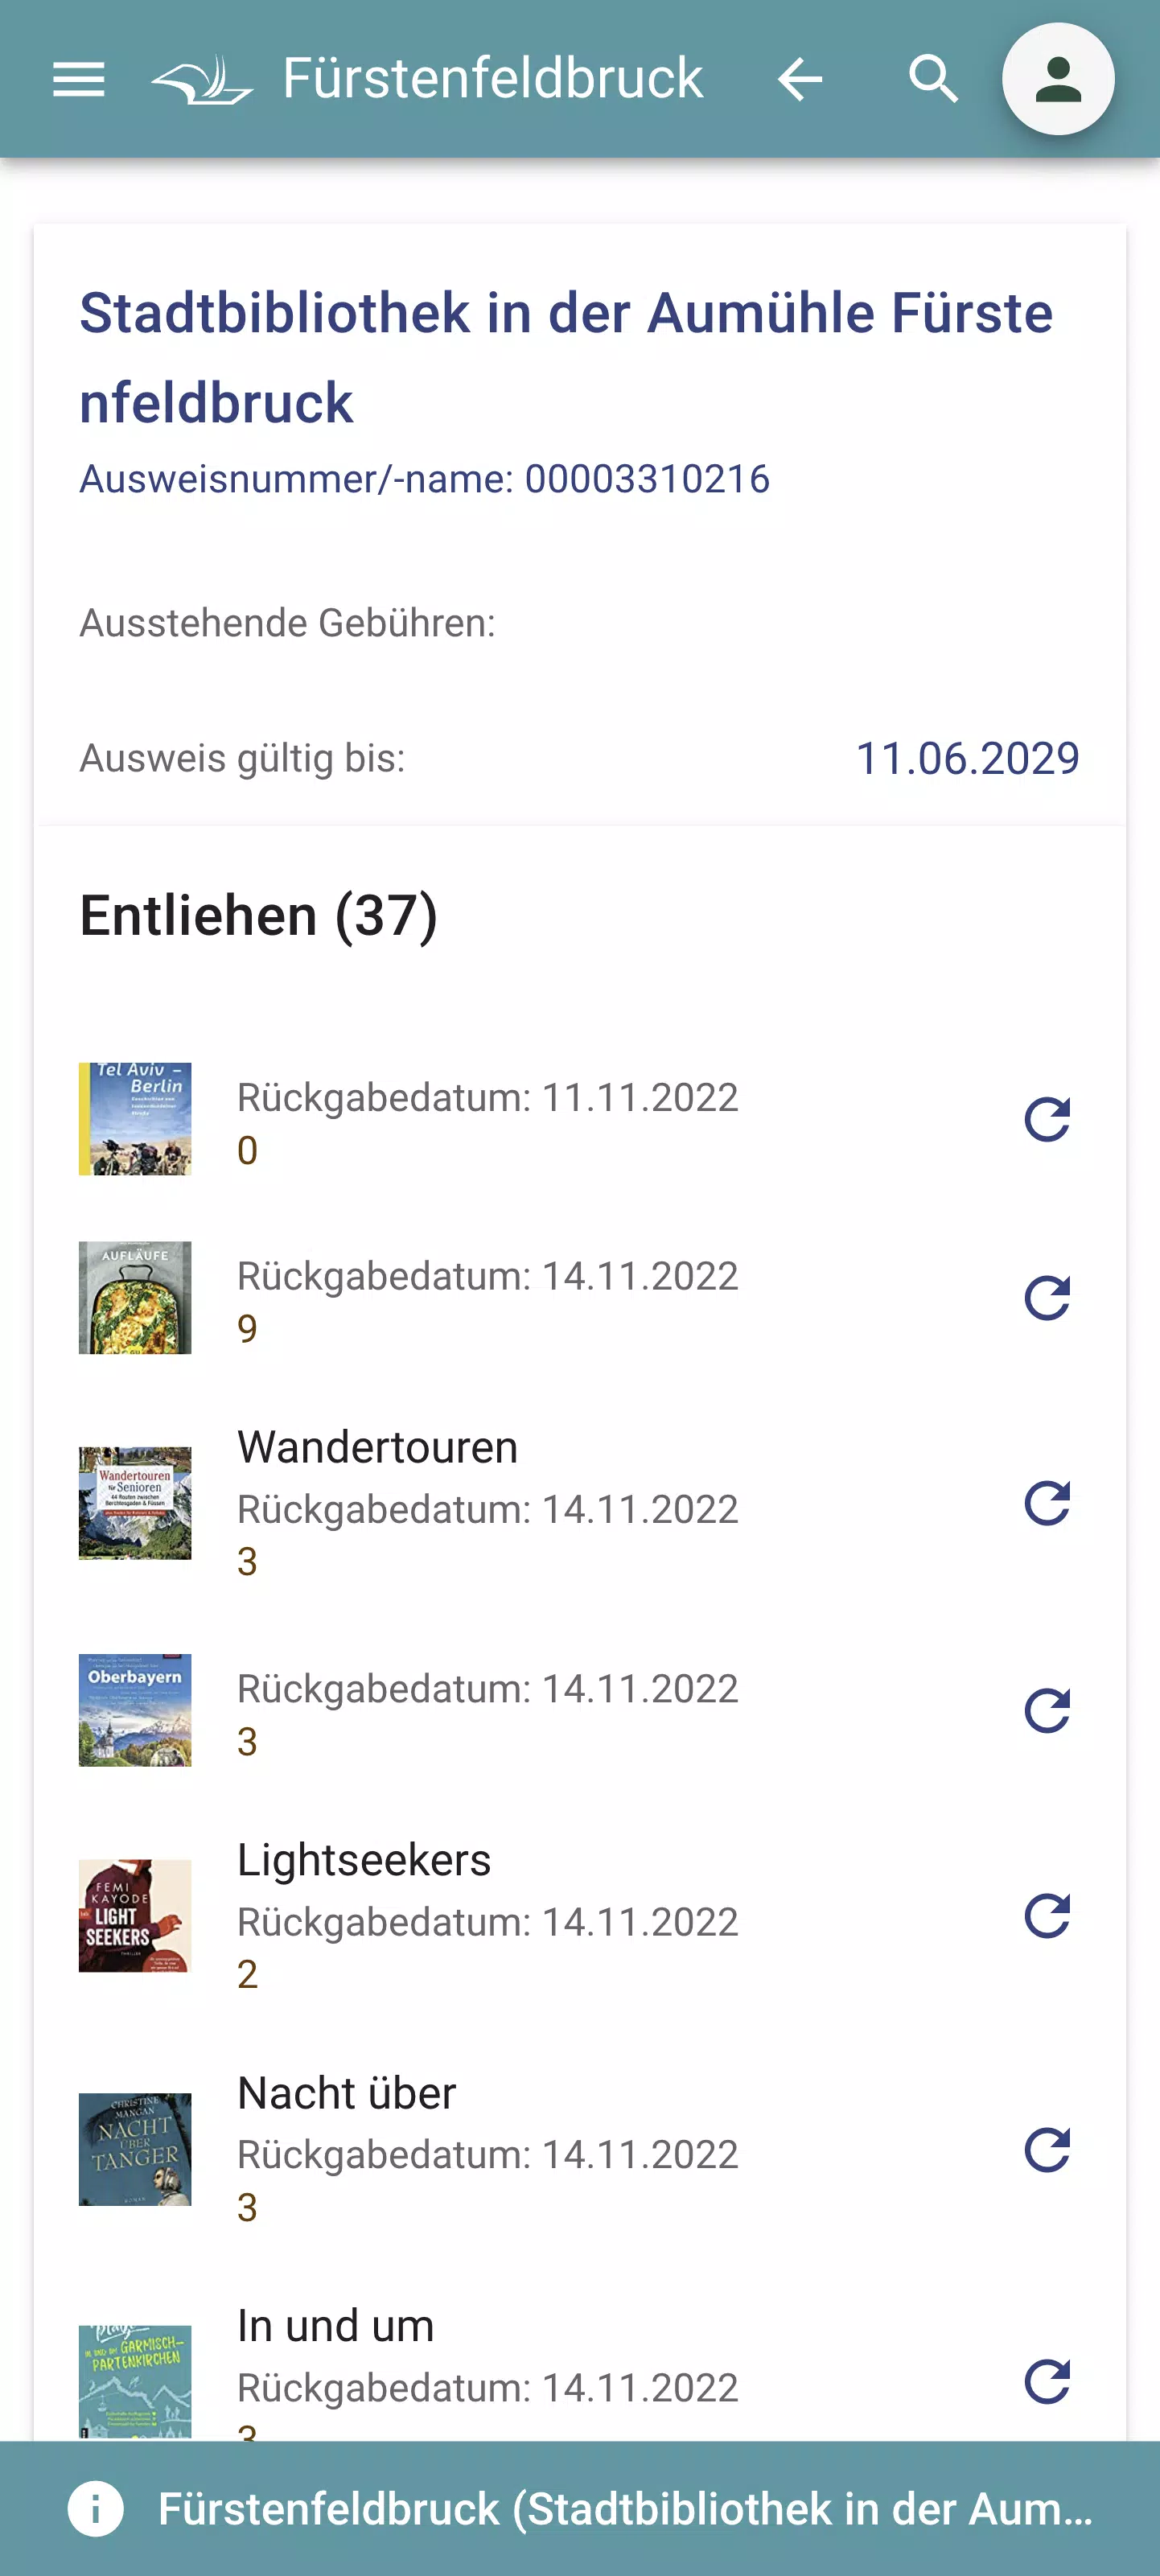Renew the Nacht über loan
The height and width of the screenshot is (2576, 1160).
pos(1047,2149)
